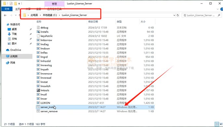Open the 下载 quick access folder
Viewport: 223px width, 127px height.
(x=14, y=34)
